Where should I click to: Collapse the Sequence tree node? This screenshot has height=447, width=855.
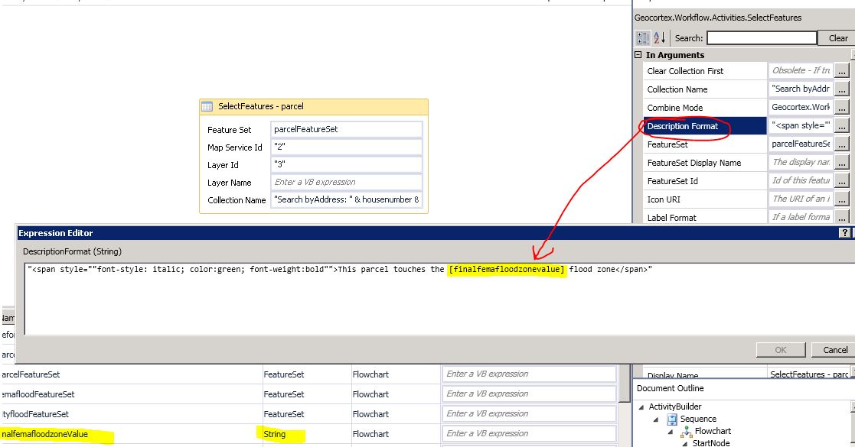(x=656, y=419)
